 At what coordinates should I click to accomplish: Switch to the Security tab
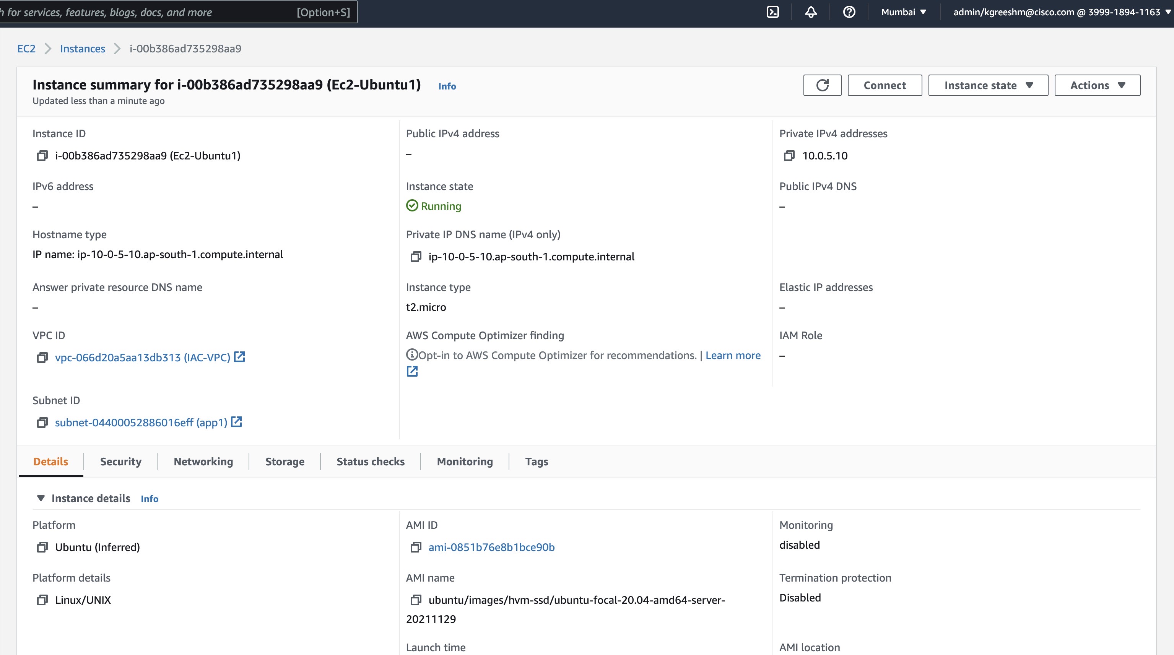coord(121,462)
